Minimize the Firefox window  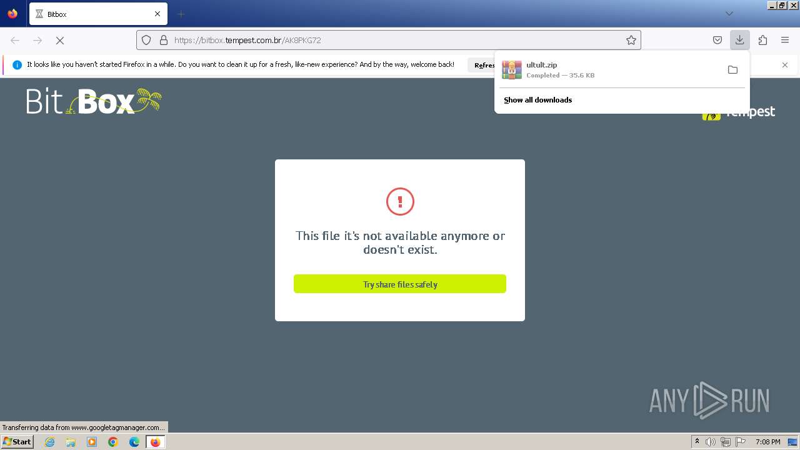coord(772,5)
